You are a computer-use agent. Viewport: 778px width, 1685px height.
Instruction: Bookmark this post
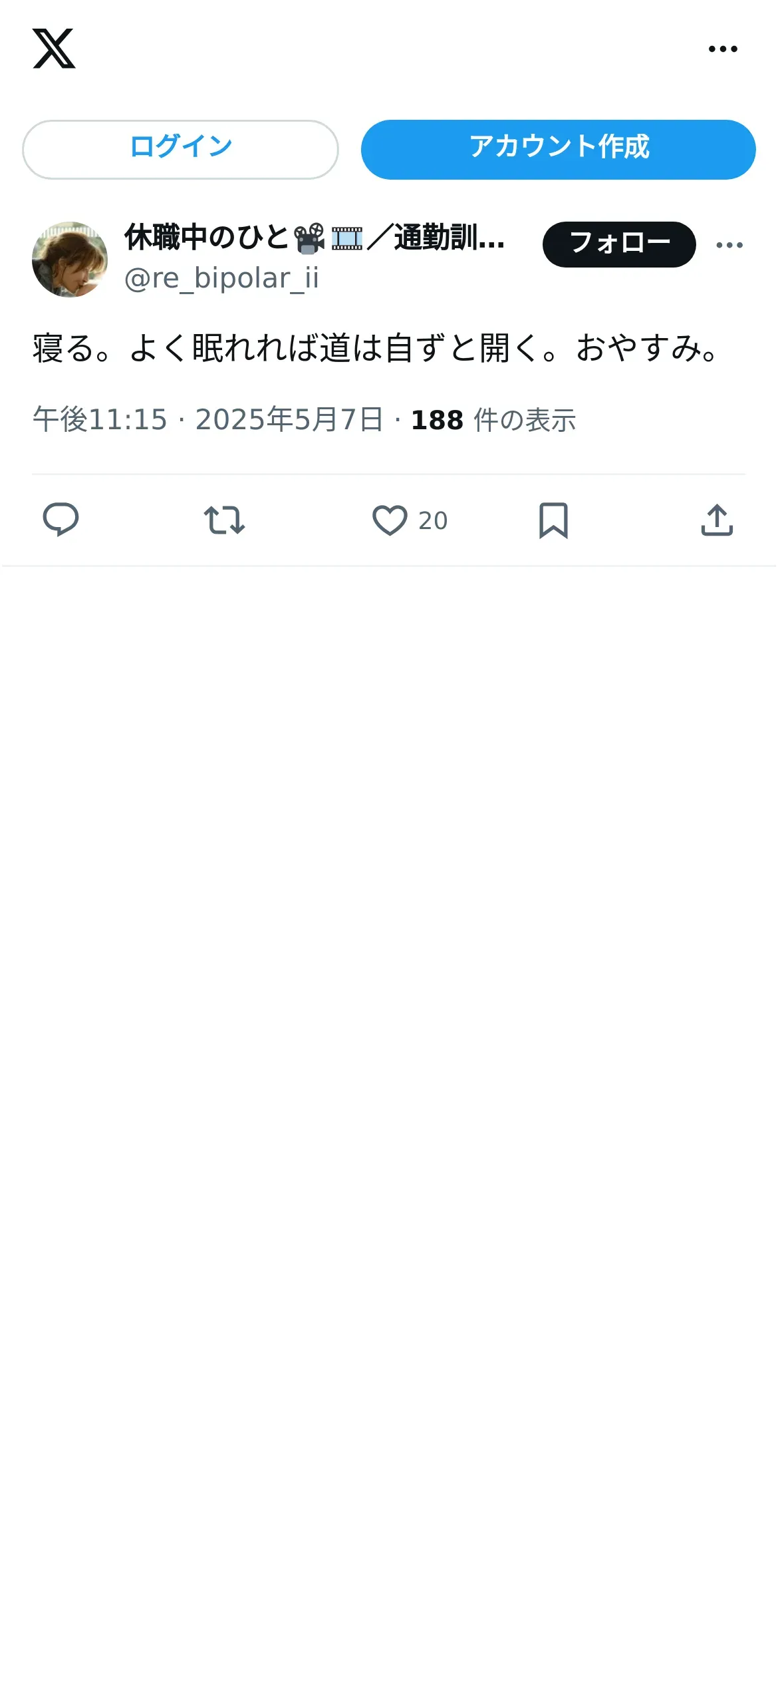click(553, 520)
